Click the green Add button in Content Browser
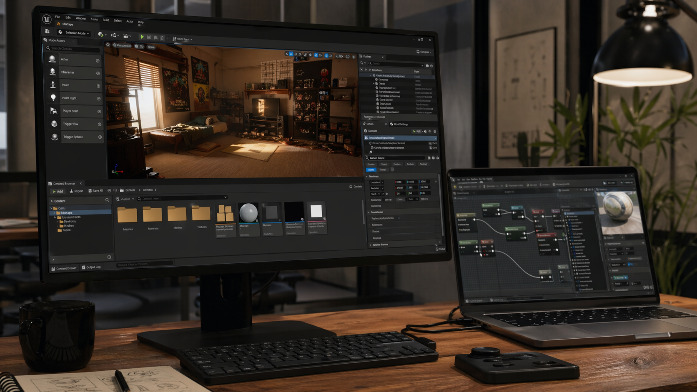The image size is (697, 392). point(58,191)
